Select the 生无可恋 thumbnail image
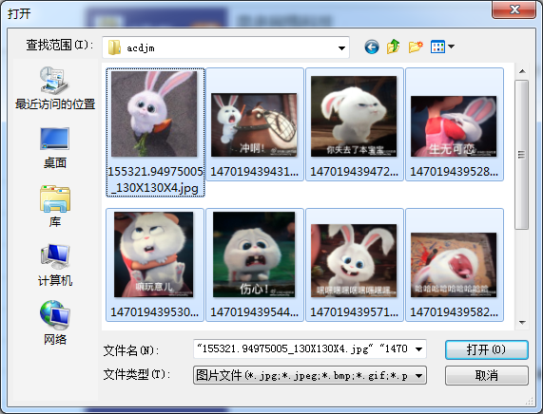The image size is (543, 414). click(x=454, y=126)
